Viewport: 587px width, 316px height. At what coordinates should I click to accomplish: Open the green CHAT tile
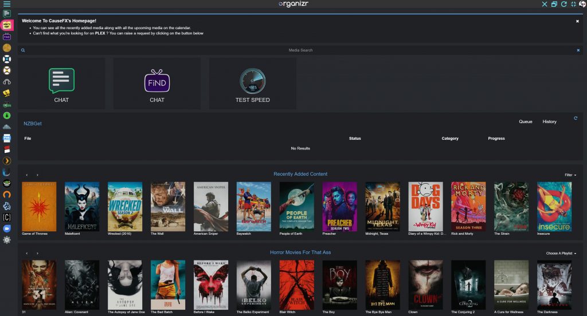(x=61, y=84)
